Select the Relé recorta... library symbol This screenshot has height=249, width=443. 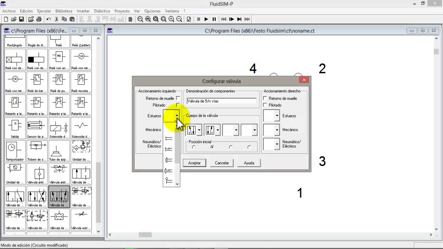pyautogui.click(x=81, y=83)
